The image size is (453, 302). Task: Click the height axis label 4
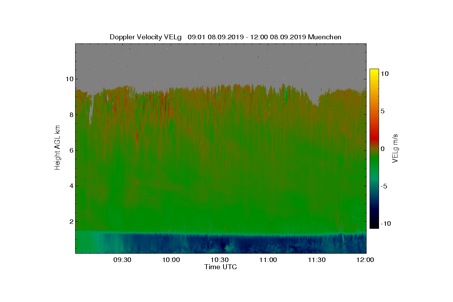point(71,186)
